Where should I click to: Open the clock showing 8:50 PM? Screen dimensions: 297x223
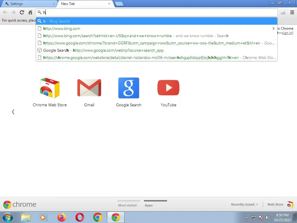282,217
